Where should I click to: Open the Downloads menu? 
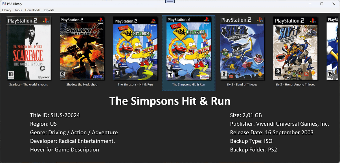point(33,10)
